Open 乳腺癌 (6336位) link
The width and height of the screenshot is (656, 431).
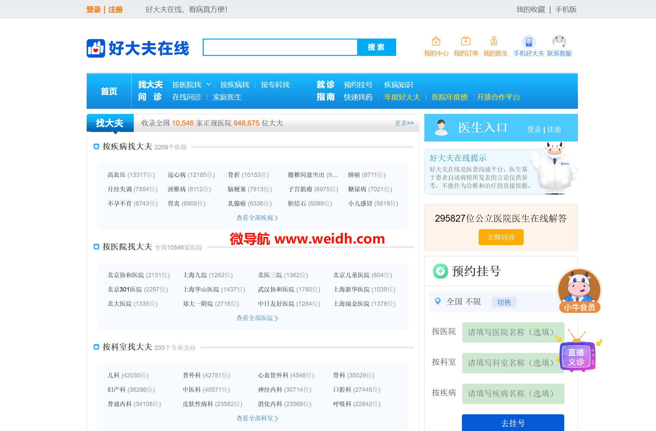250,203
